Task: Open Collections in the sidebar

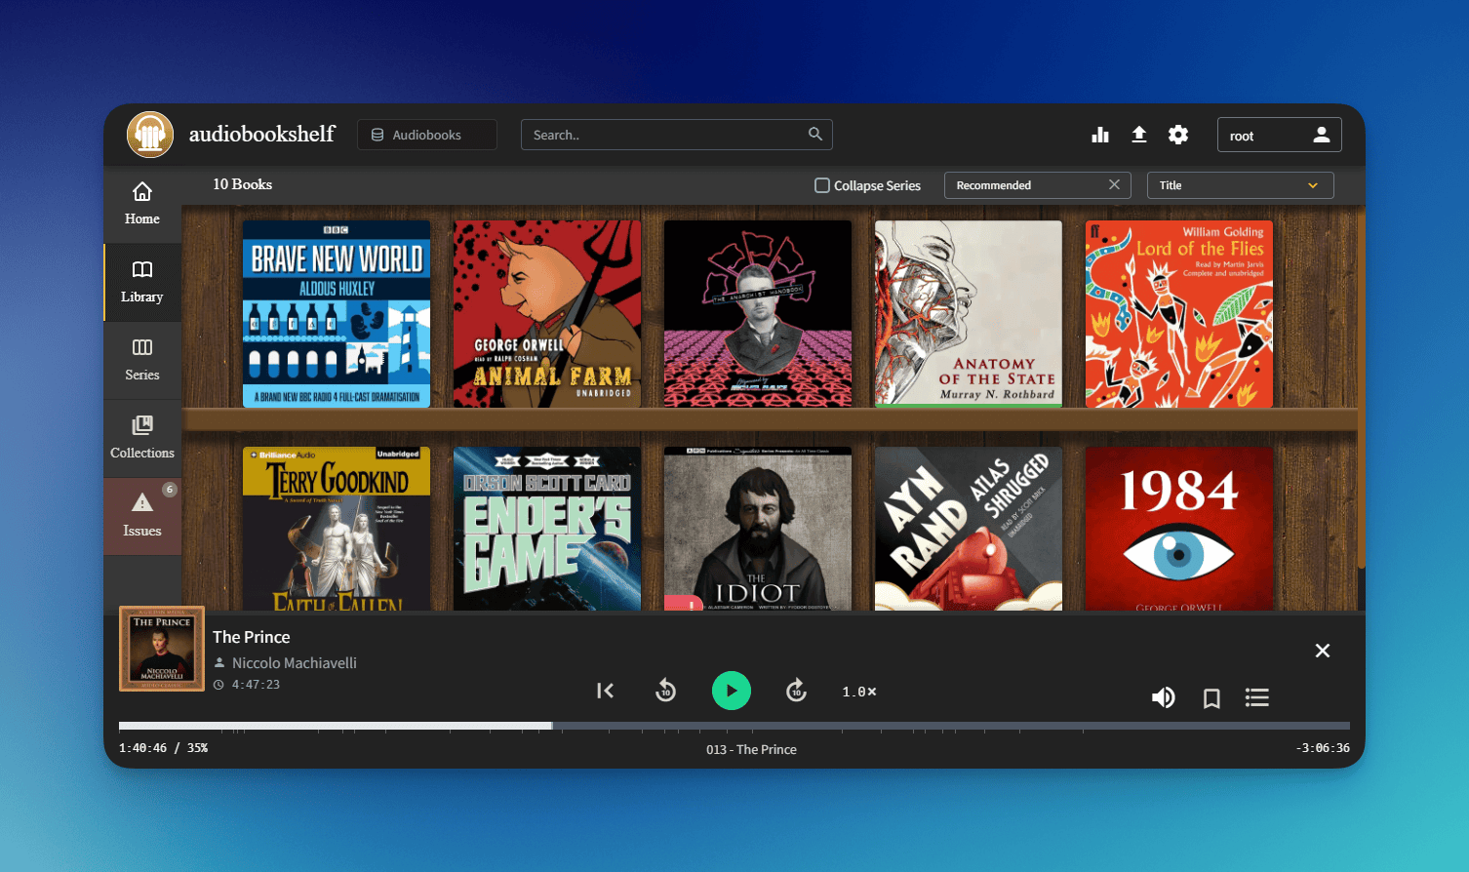Action: click(x=142, y=438)
